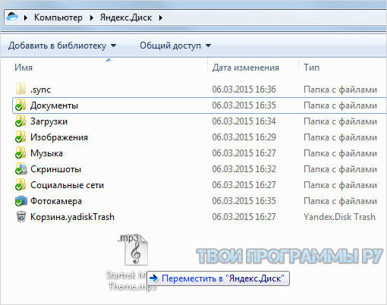Select the Социальные сети folder name
Viewport: 387px width, 305px height.
point(68,185)
